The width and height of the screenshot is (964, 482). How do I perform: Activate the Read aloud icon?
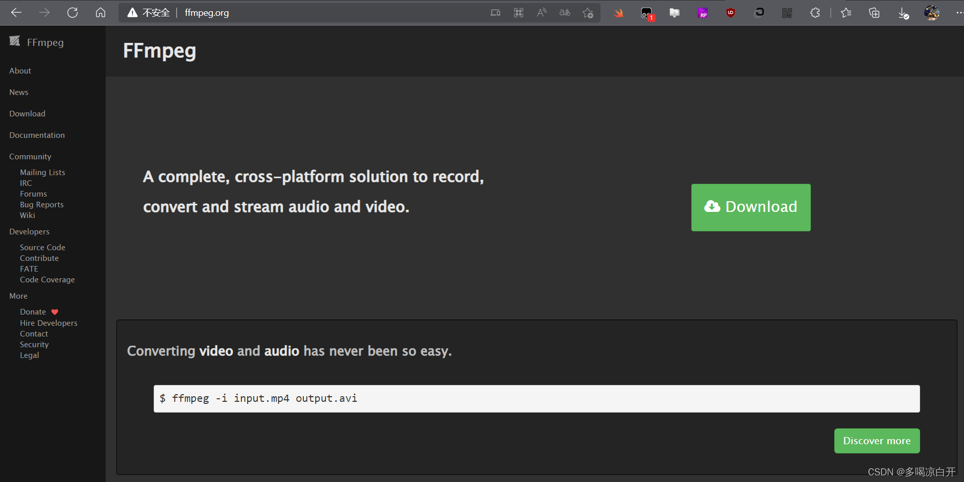click(x=542, y=13)
